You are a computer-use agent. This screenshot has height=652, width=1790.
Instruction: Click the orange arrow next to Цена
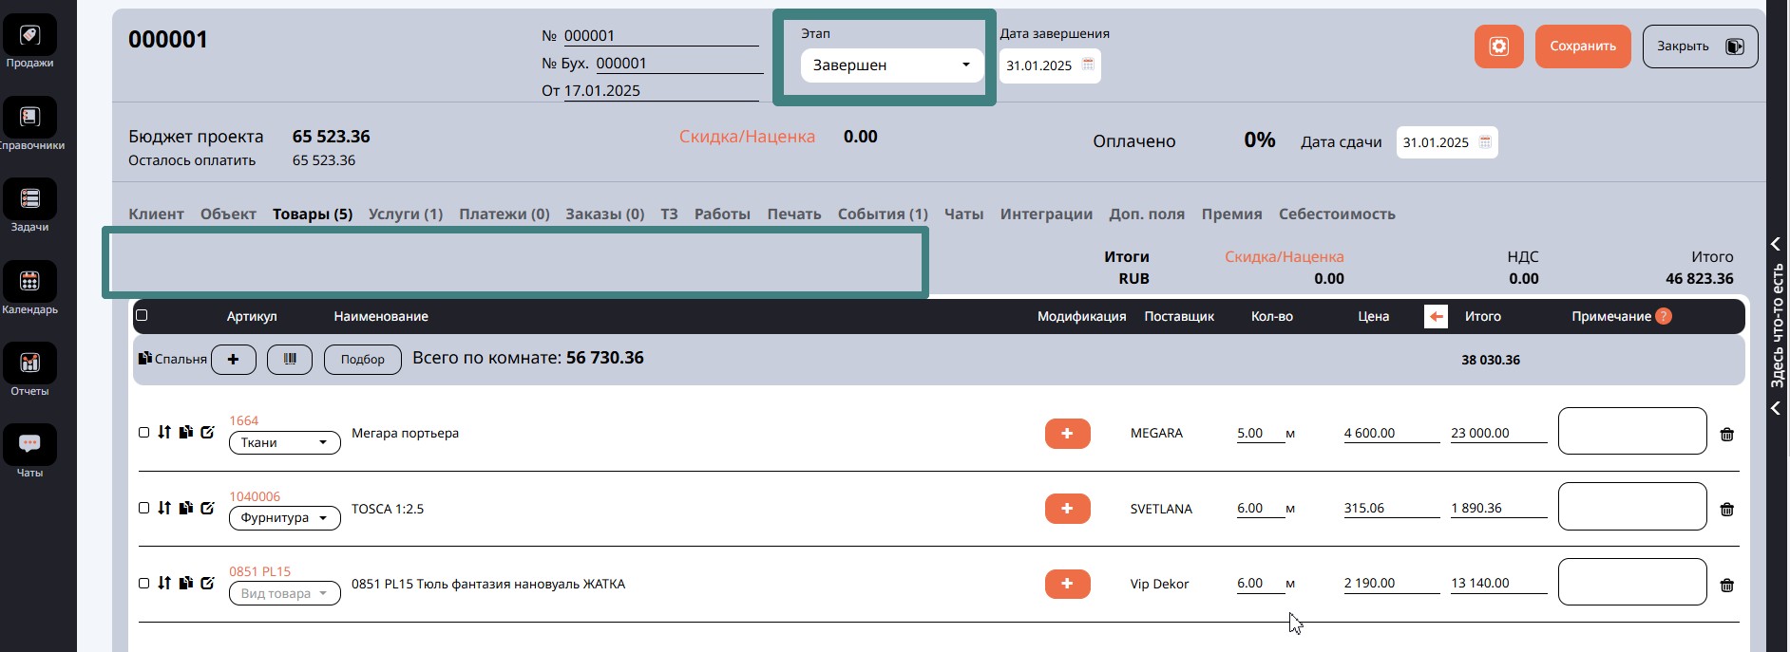click(x=1436, y=317)
